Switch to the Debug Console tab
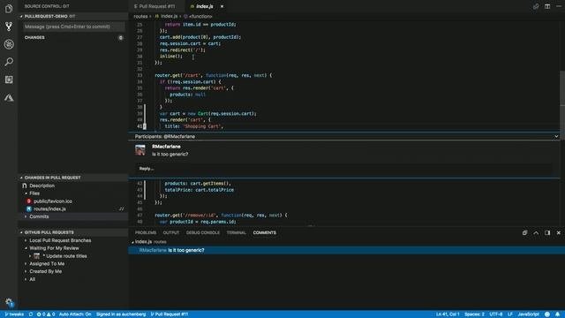The width and height of the screenshot is (565, 318). 203,232
